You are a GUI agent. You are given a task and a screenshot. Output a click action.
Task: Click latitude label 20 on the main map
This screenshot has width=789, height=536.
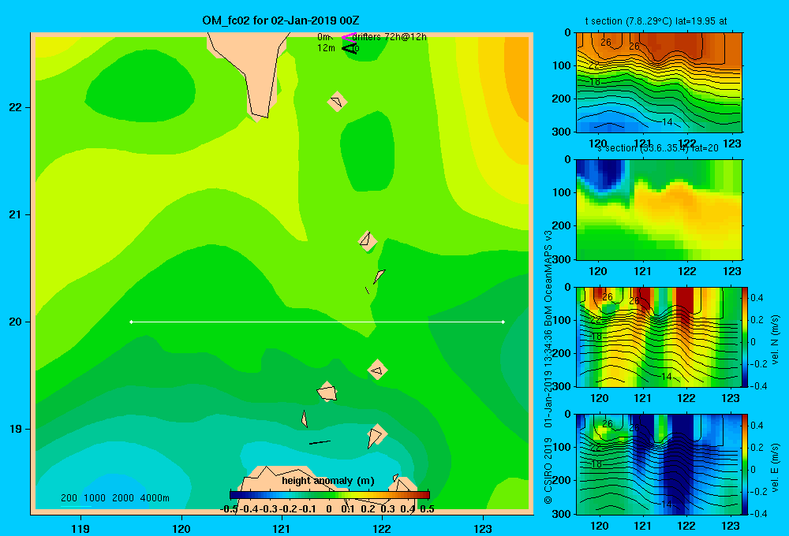(16, 322)
